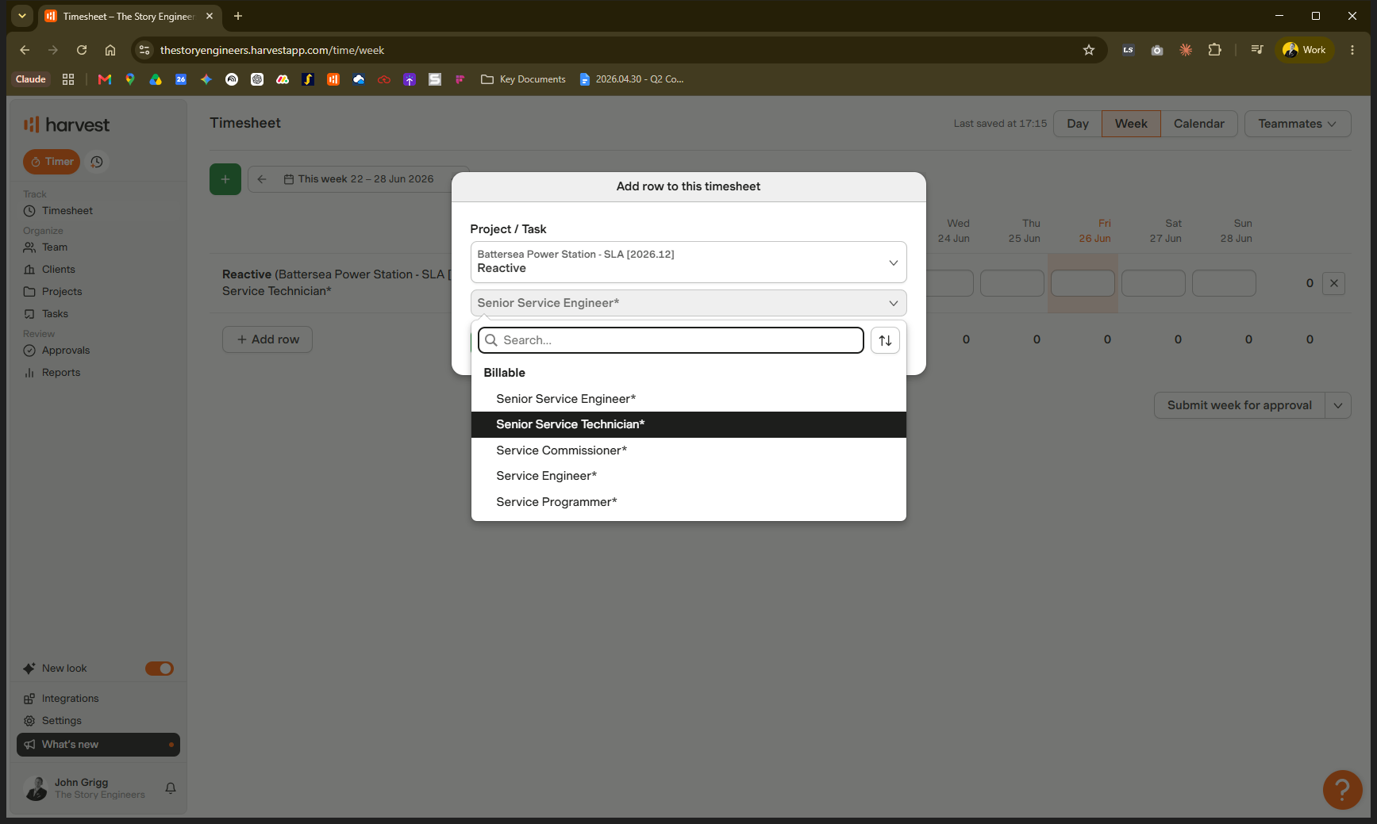Choose Service Programmer* task
1377x824 pixels.
pos(688,502)
